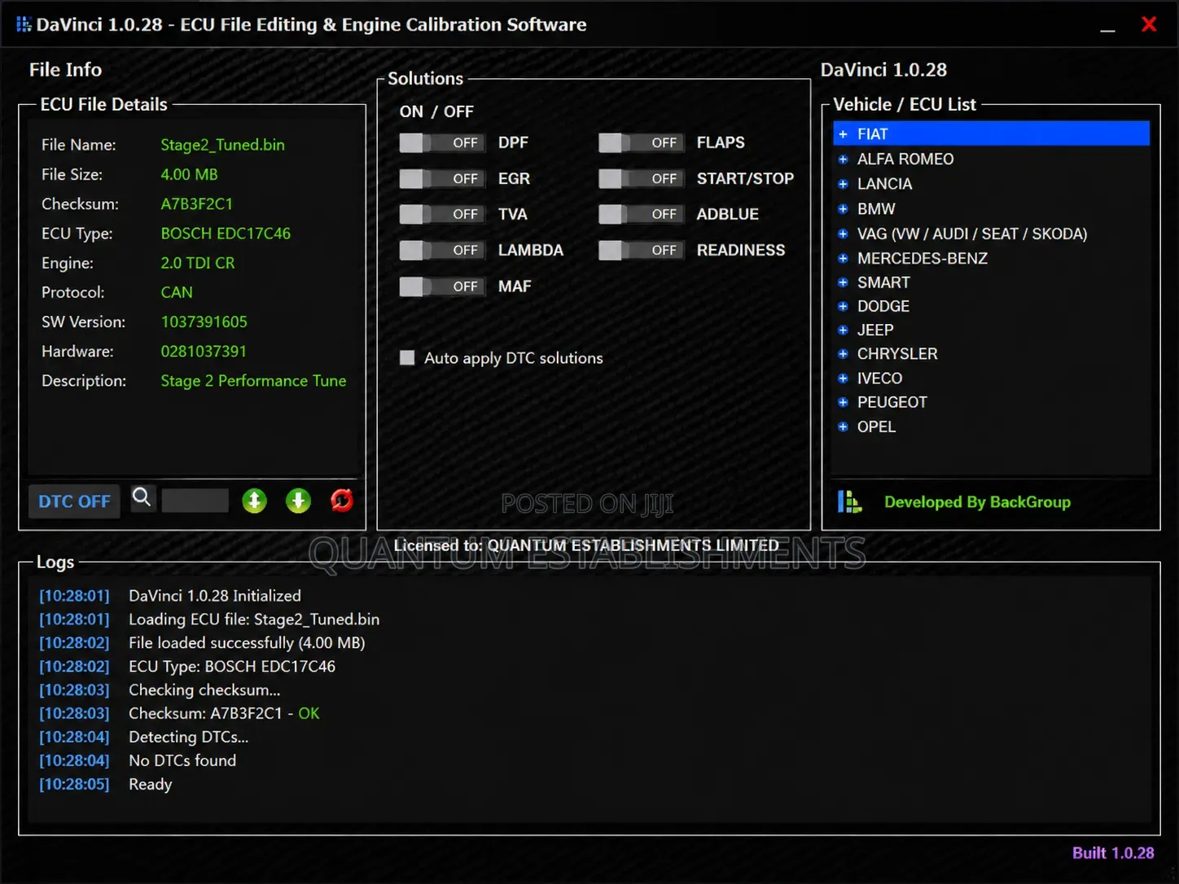Check Auto apply DTC solutions checkbox
1179x884 pixels.
click(x=407, y=357)
